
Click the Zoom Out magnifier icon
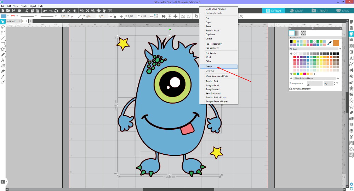point(87,11)
